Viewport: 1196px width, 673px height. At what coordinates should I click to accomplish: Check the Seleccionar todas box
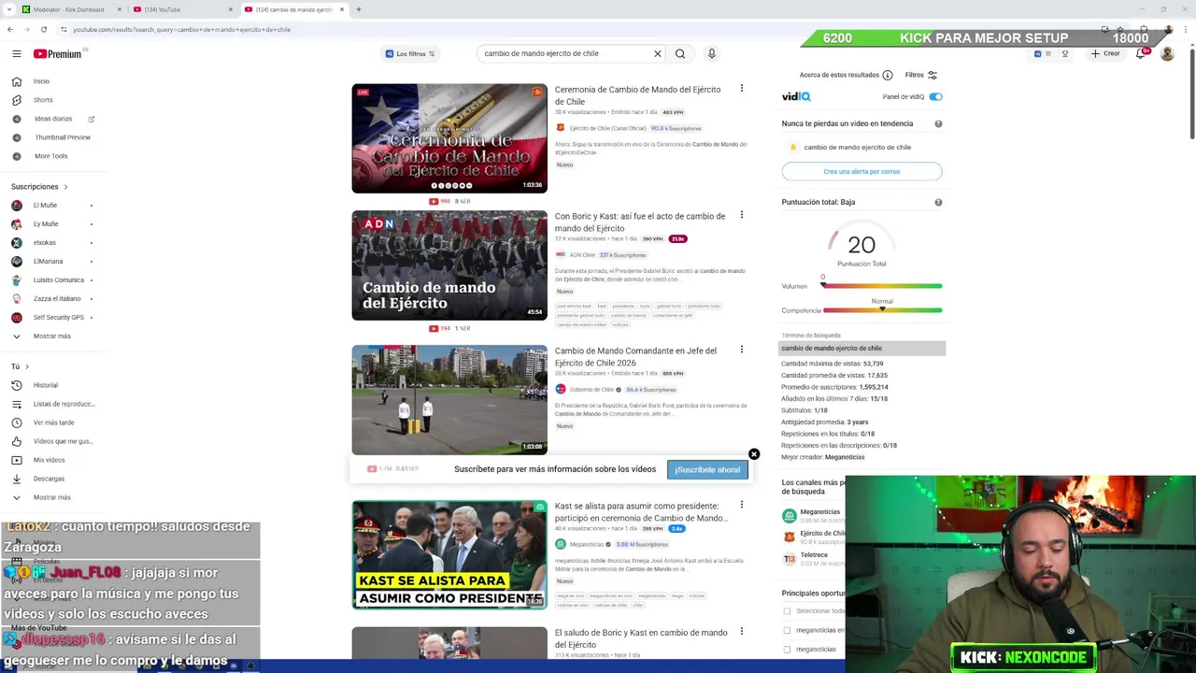(787, 611)
